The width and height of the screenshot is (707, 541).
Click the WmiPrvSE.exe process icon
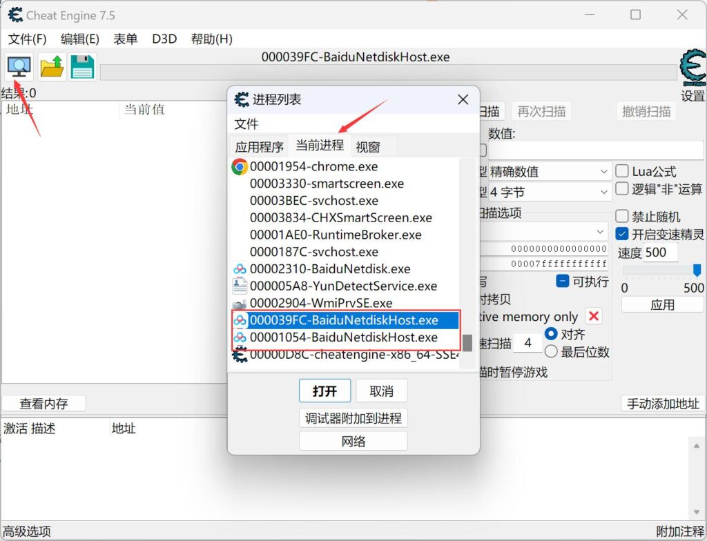click(x=240, y=304)
